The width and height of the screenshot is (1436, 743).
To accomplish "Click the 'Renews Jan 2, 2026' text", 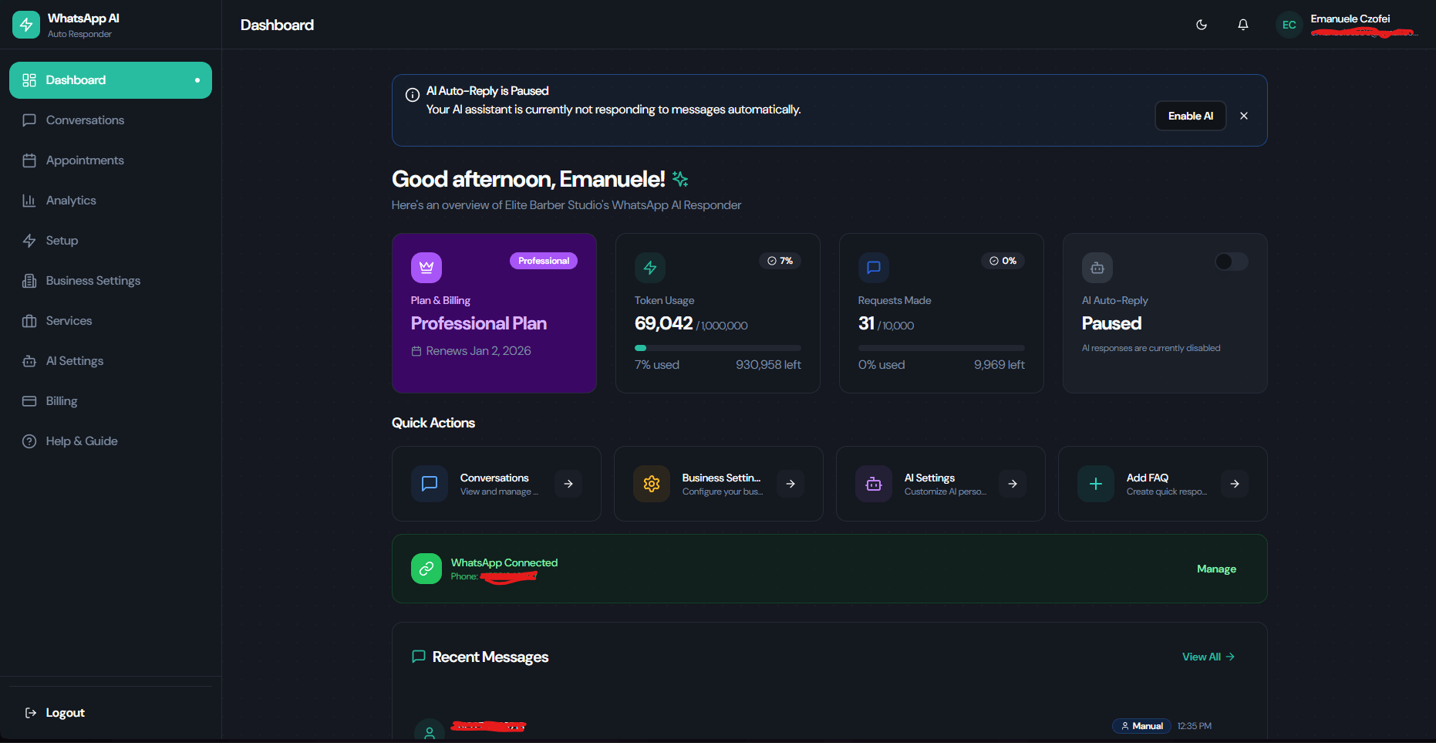I will click(x=478, y=351).
